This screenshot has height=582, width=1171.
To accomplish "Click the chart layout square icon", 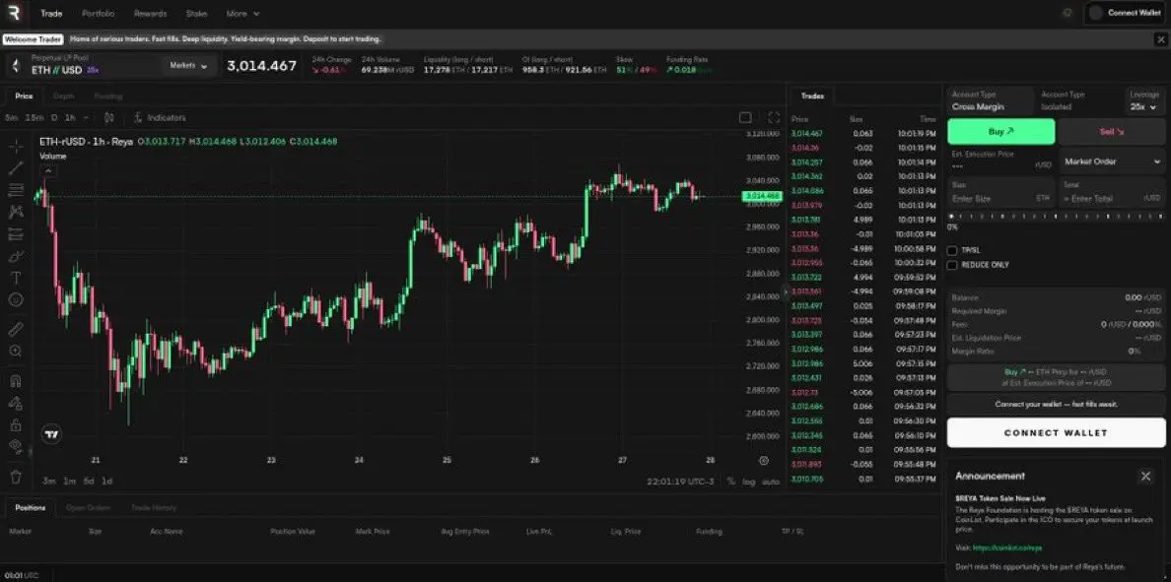I will pyautogui.click(x=744, y=118).
